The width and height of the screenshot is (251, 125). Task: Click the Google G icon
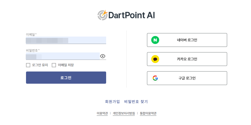click(x=155, y=78)
